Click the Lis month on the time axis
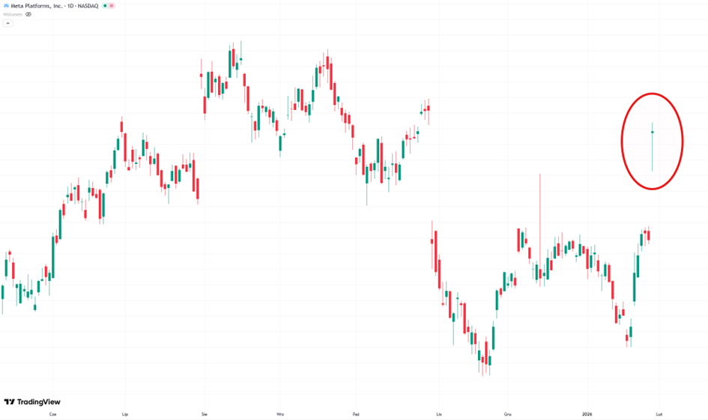The image size is (708, 420). click(439, 413)
